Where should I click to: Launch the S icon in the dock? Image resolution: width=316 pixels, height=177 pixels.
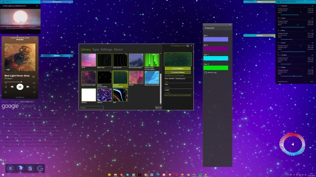tap(30, 168)
